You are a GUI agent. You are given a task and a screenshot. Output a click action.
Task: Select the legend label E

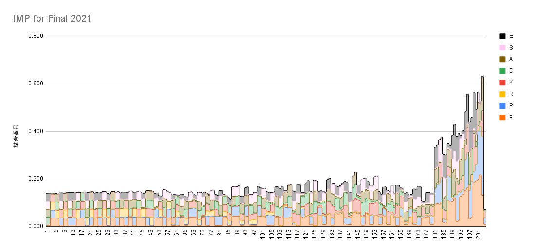pyautogui.click(x=511, y=36)
